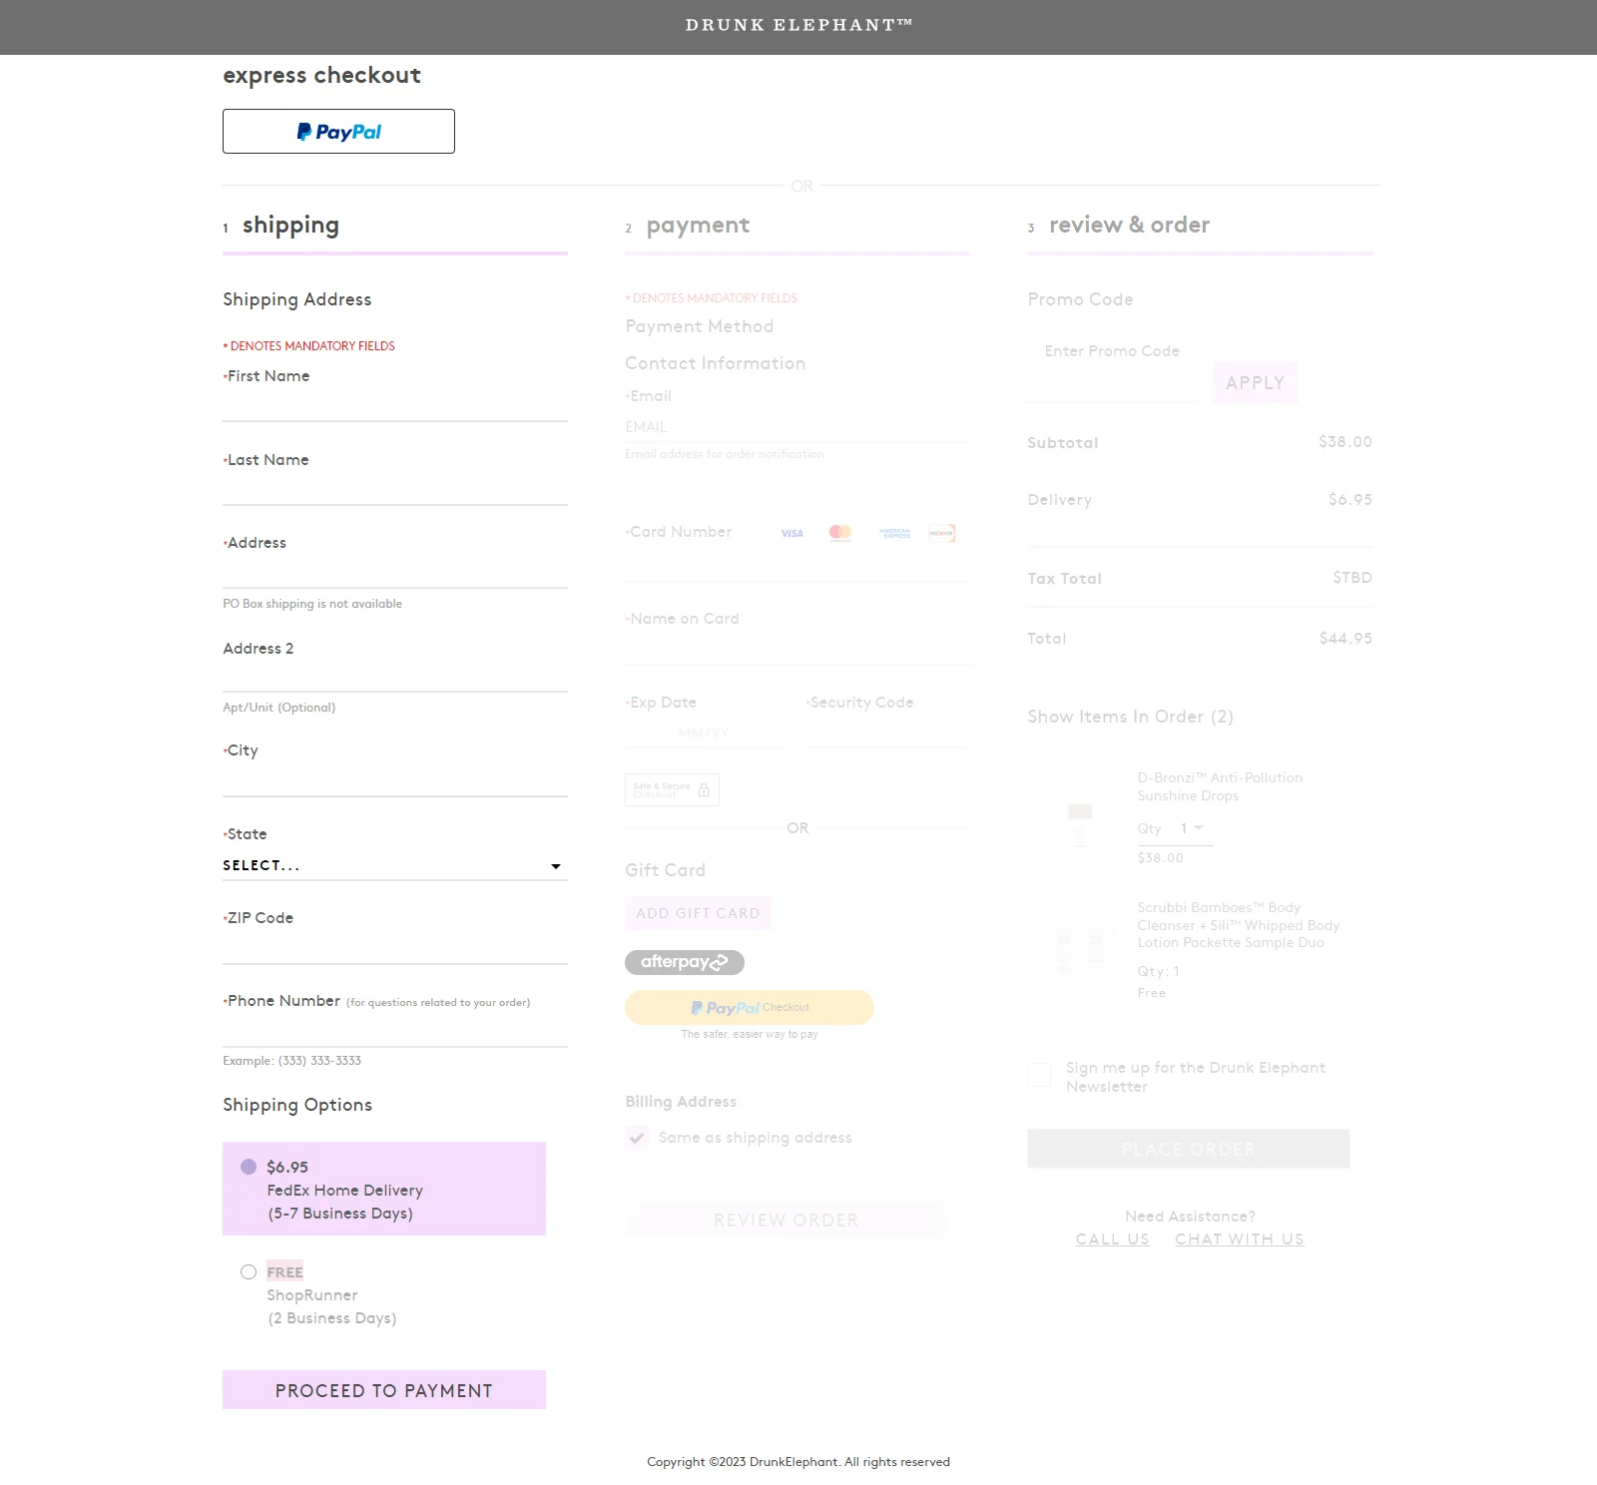Click the Safe & Secure Checkout lock badge

(x=672, y=789)
